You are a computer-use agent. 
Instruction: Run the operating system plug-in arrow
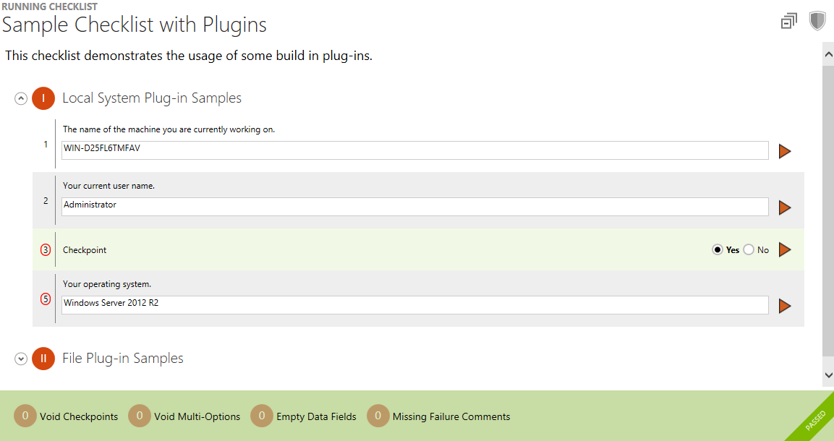785,306
